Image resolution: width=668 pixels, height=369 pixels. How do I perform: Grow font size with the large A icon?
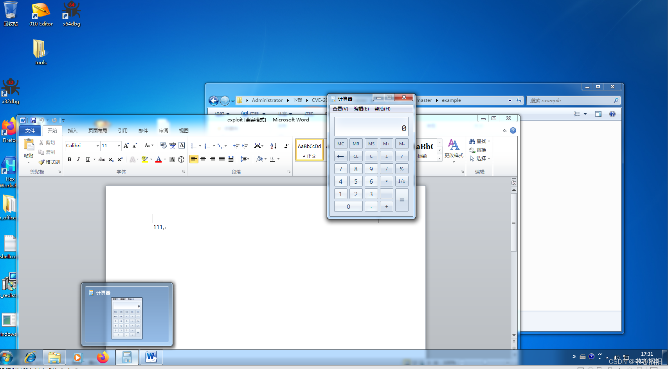tap(126, 146)
